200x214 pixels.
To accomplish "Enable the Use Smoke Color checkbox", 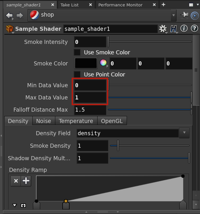I will coord(77,52).
